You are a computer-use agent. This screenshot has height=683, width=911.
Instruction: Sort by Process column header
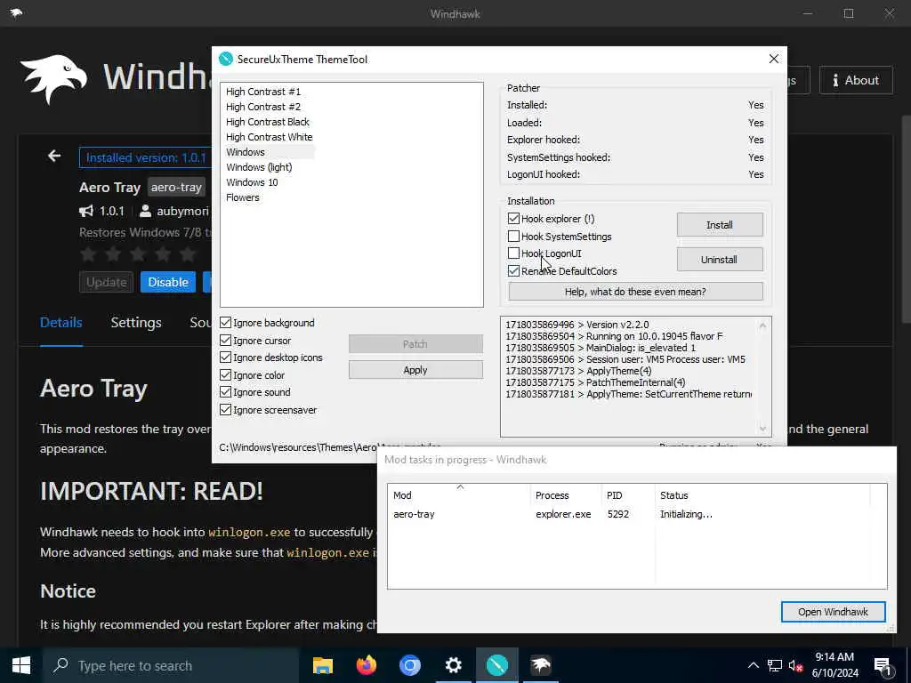pyautogui.click(x=566, y=495)
